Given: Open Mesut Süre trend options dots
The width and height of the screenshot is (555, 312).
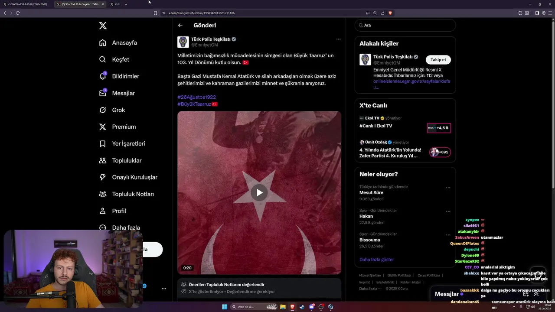Looking at the screenshot, I should tap(448, 188).
